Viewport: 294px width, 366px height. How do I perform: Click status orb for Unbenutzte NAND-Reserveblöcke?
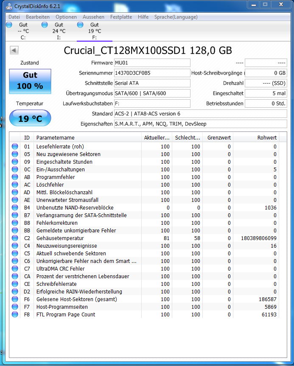(15, 207)
